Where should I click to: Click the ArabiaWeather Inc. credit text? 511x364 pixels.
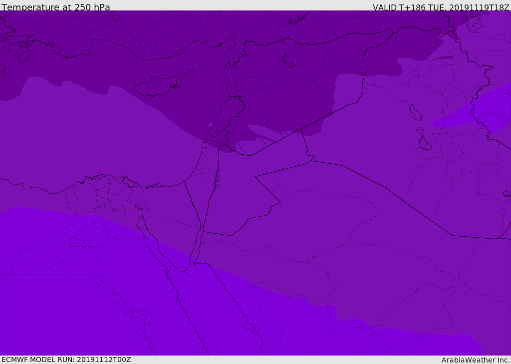pyautogui.click(x=476, y=360)
